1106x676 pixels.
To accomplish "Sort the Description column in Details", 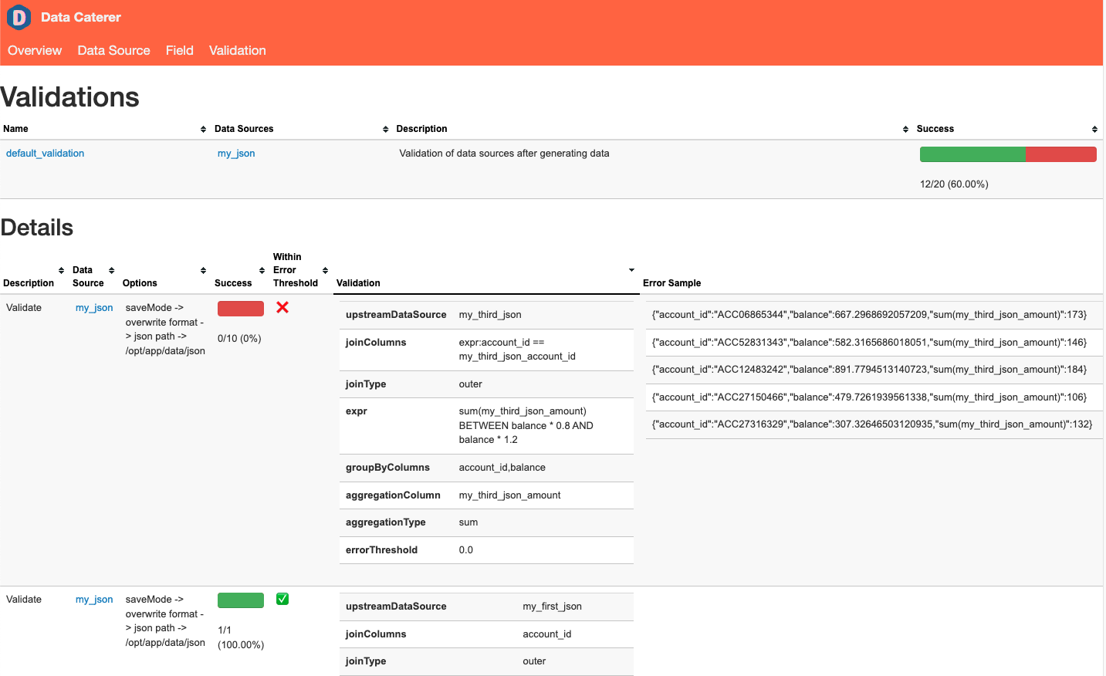I will click(x=61, y=271).
